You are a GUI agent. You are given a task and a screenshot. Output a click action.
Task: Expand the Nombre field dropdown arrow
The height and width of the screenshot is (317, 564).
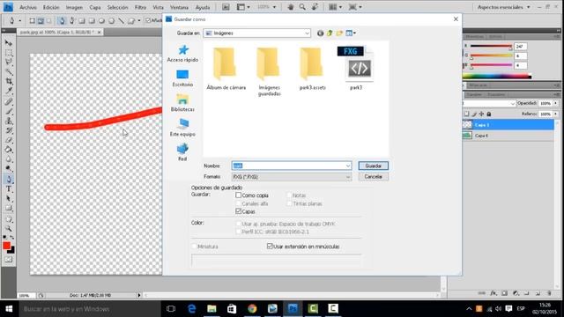click(348, 166)
